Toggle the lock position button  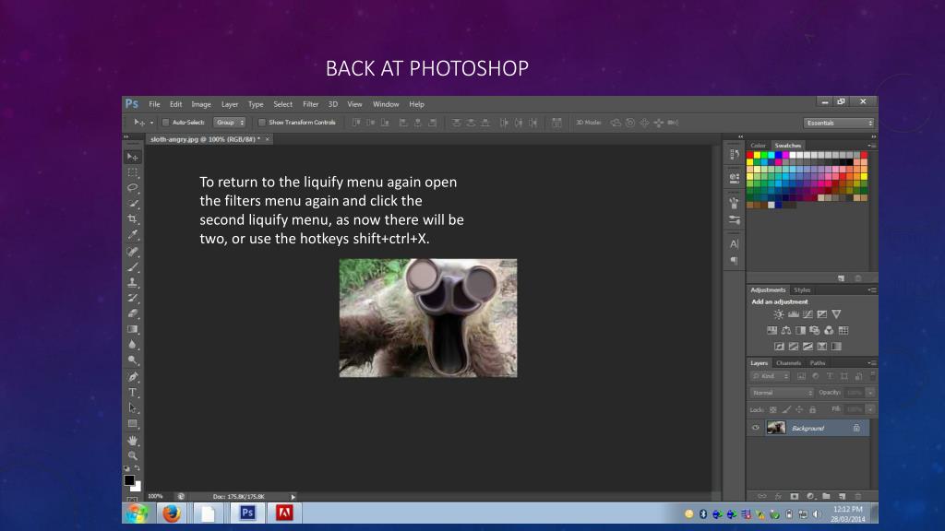point(799,410)
